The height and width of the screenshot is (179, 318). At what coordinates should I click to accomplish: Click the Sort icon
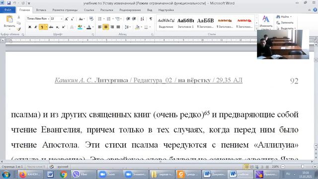[x=142, y=19]
